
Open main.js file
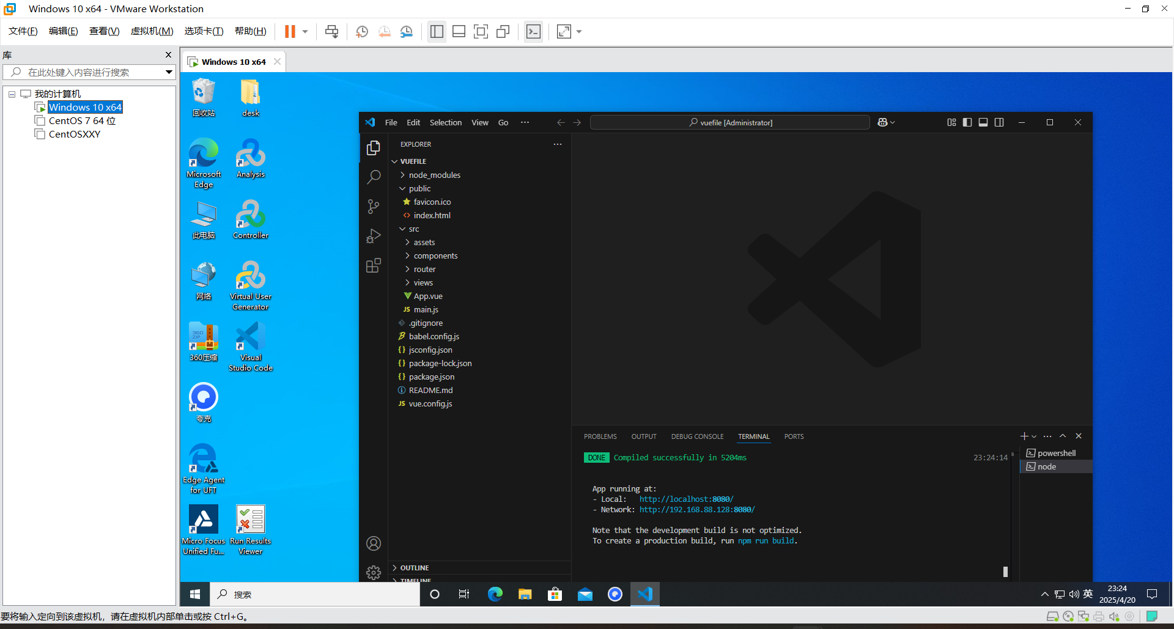479,309
